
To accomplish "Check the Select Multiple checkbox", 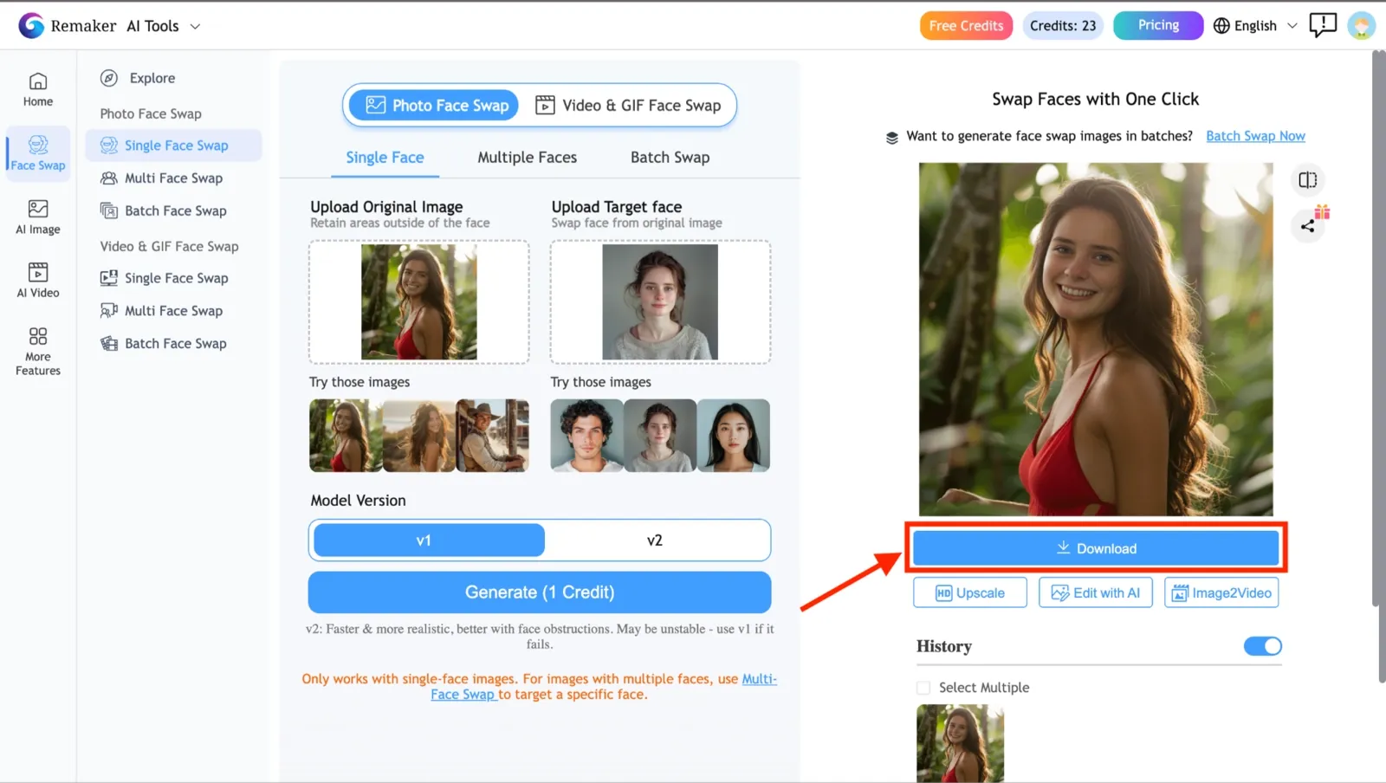I will pos(923,688).
